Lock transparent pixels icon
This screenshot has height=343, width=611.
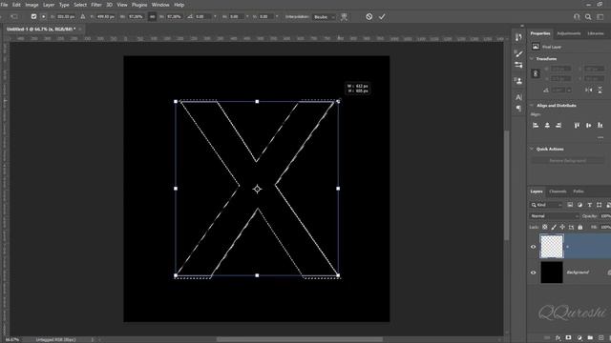545,227
